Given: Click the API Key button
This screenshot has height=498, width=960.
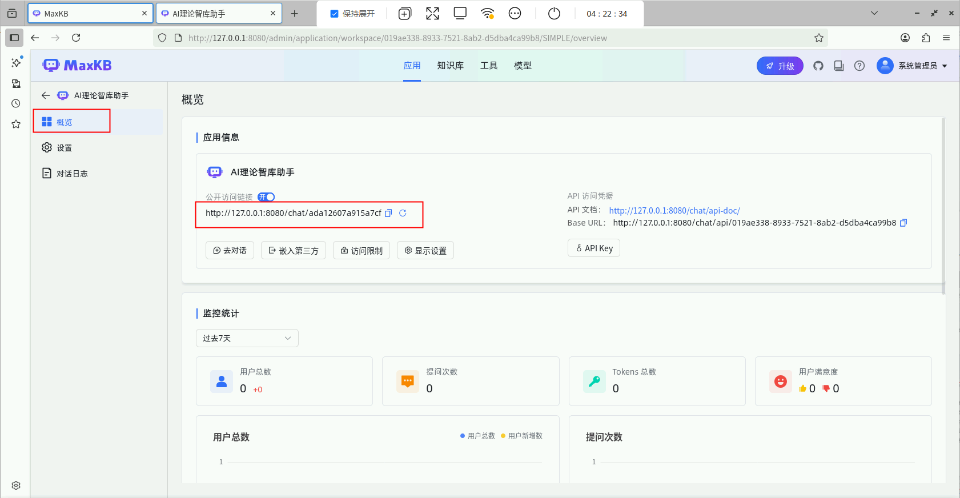Looking at the screenshot, I should pos(594,248).
